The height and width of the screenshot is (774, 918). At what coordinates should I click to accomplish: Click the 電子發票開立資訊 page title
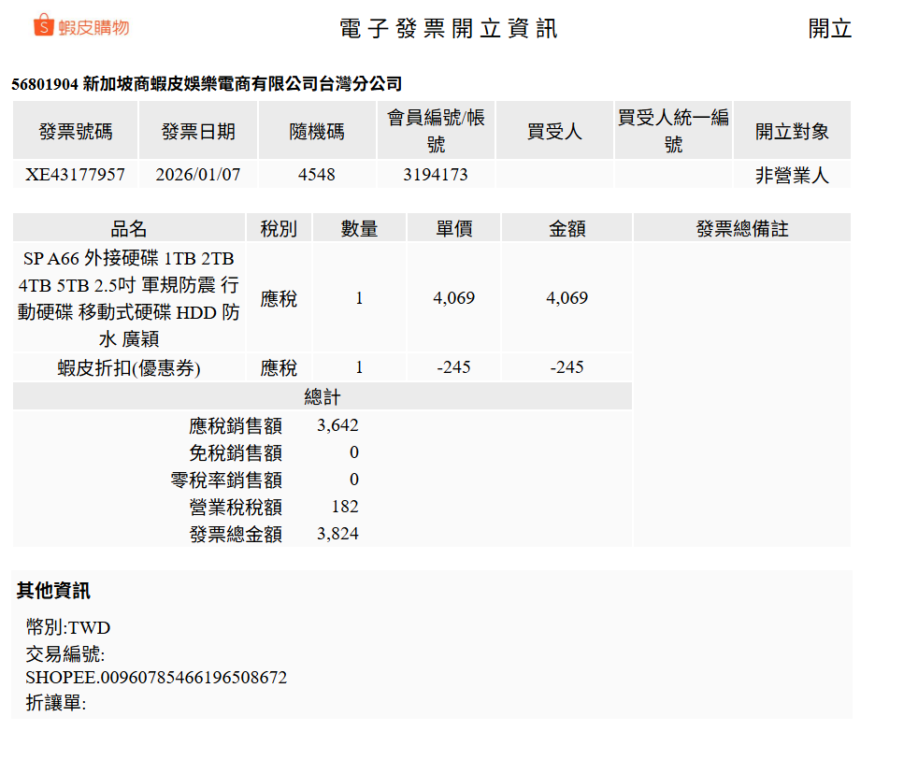(x=449, y=29)
